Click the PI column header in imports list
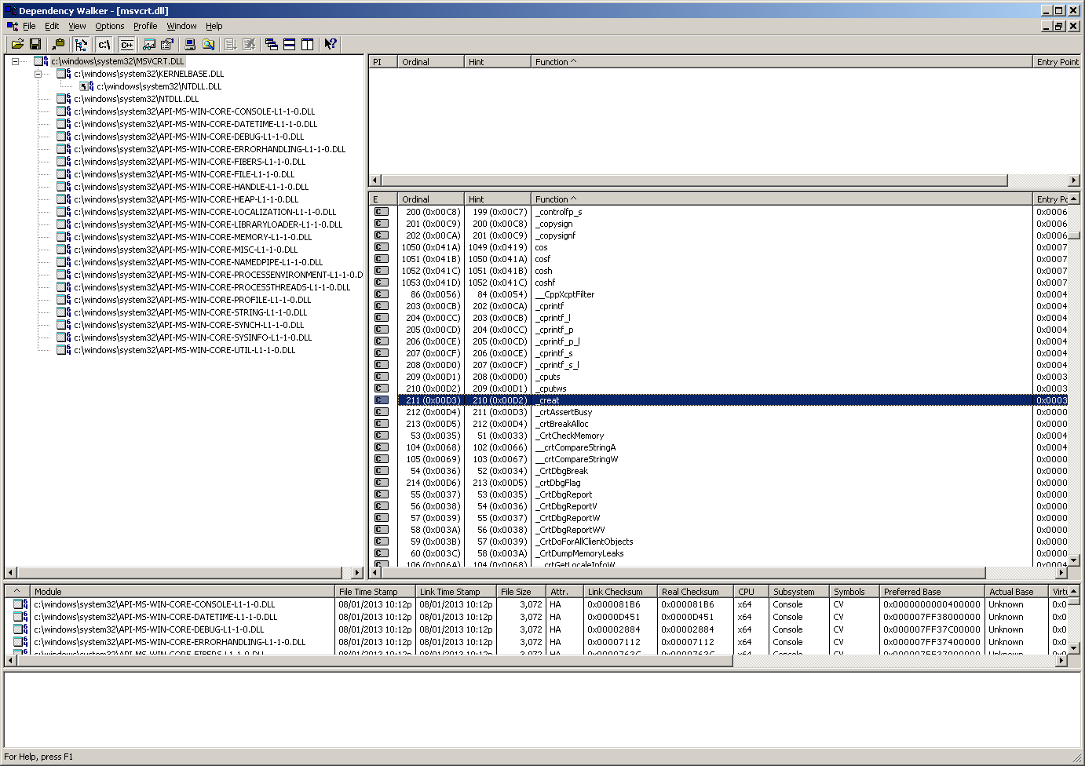This screenshot has height=766, width=1085. (383, 62)
